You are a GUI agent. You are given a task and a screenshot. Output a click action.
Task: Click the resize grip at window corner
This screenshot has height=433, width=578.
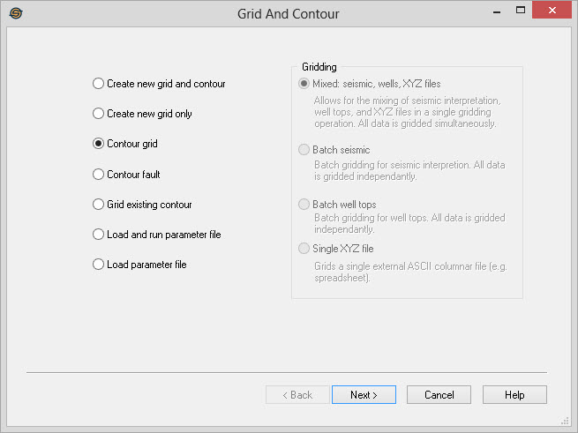[x=566, y=421]
